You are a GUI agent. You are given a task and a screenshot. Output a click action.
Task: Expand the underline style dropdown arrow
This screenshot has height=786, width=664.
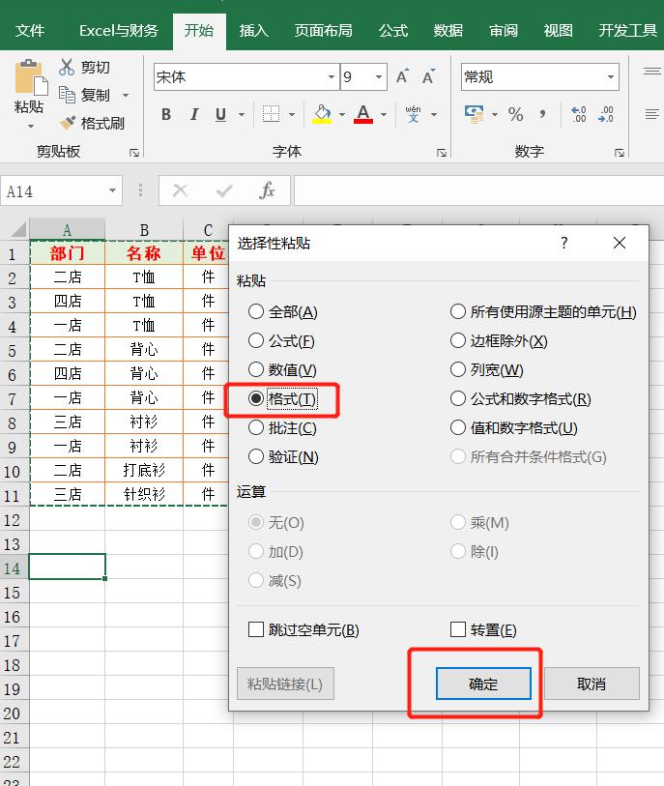pos(242,115)
